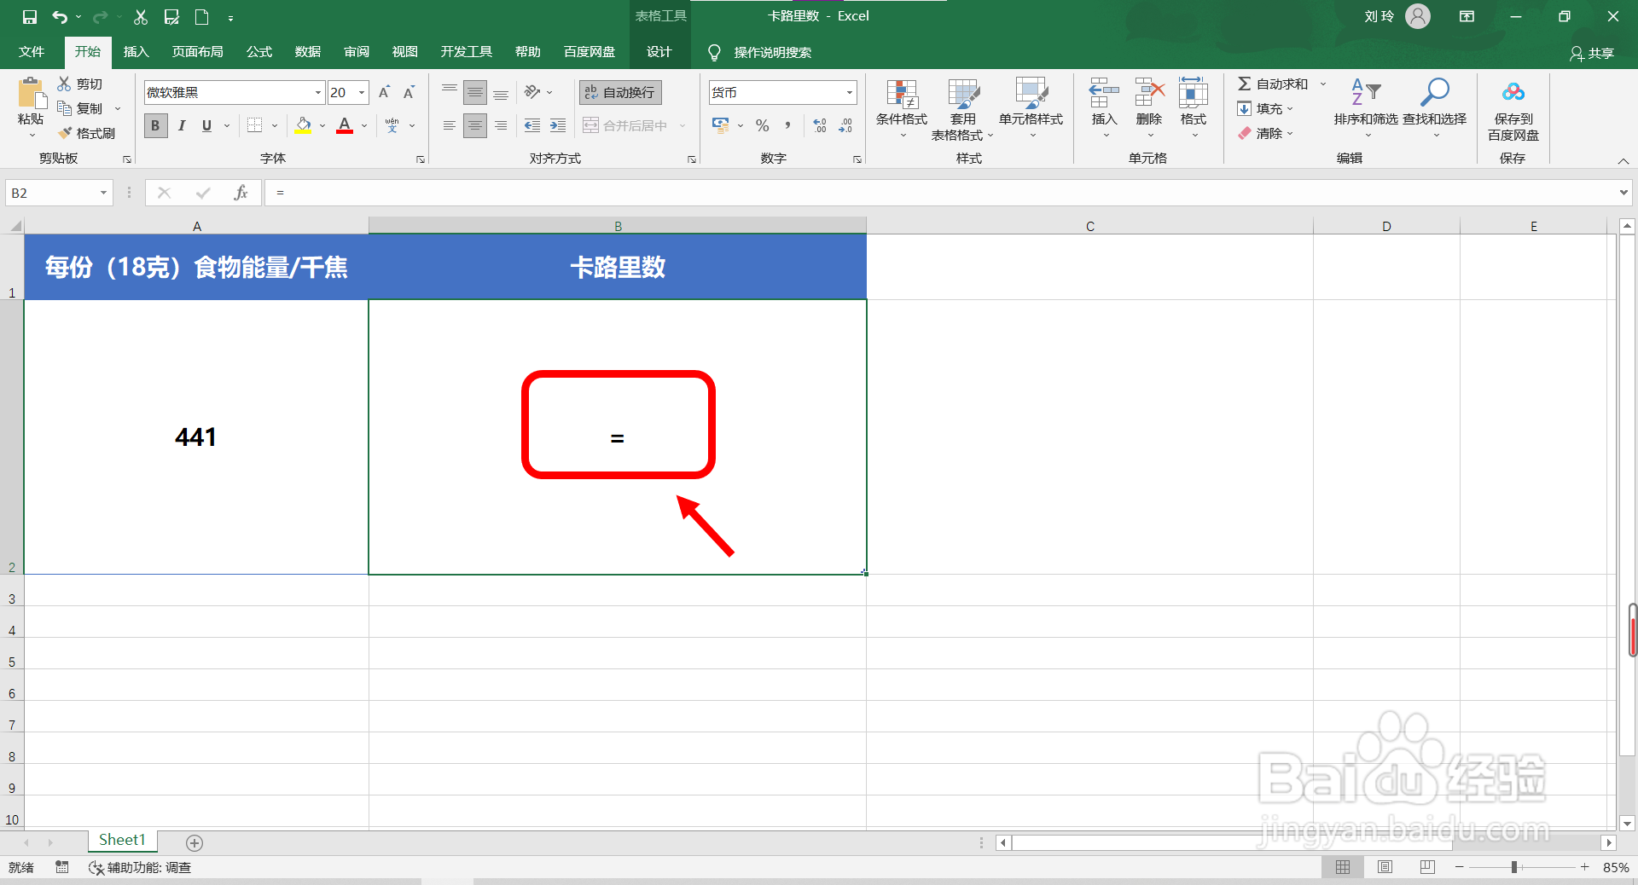This screenshot has height=885, width=1638.
Task: Click the AutoSum (自动求和) button
Action: 1273,84
